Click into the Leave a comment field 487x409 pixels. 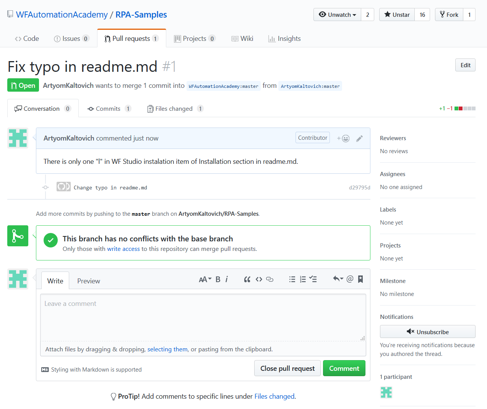coord(203,317)
